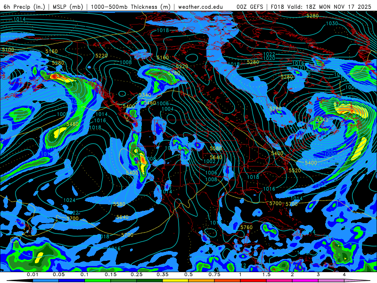This screenshot has height=283, width=377.
Task: Click the "5520" thickness contour label
Action: click(x=295, y=170)
